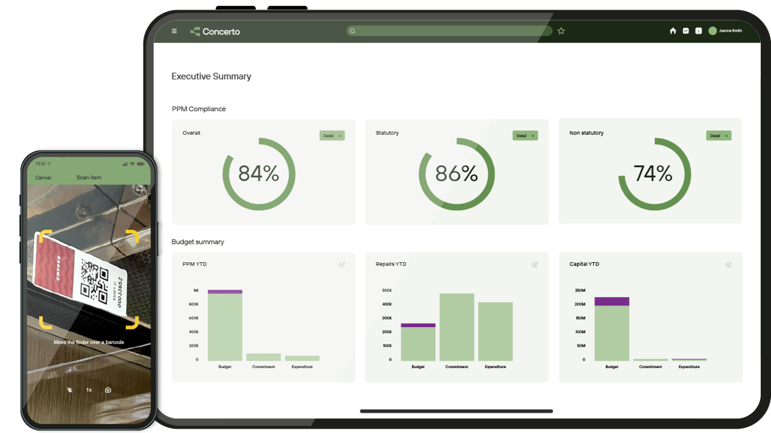Open Detail dropdown on Non statutory card
This screenshot has width=771, height=433.
click(x=719, y=135)
